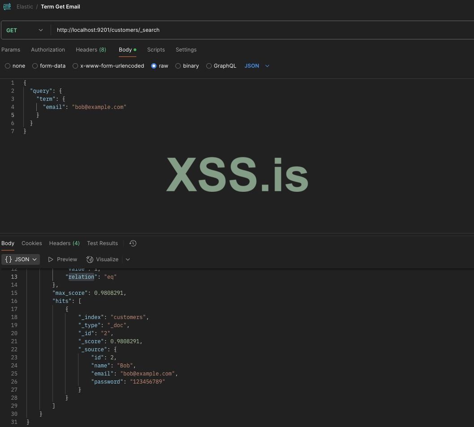Click the Visualize chart icon

(90, 259)
